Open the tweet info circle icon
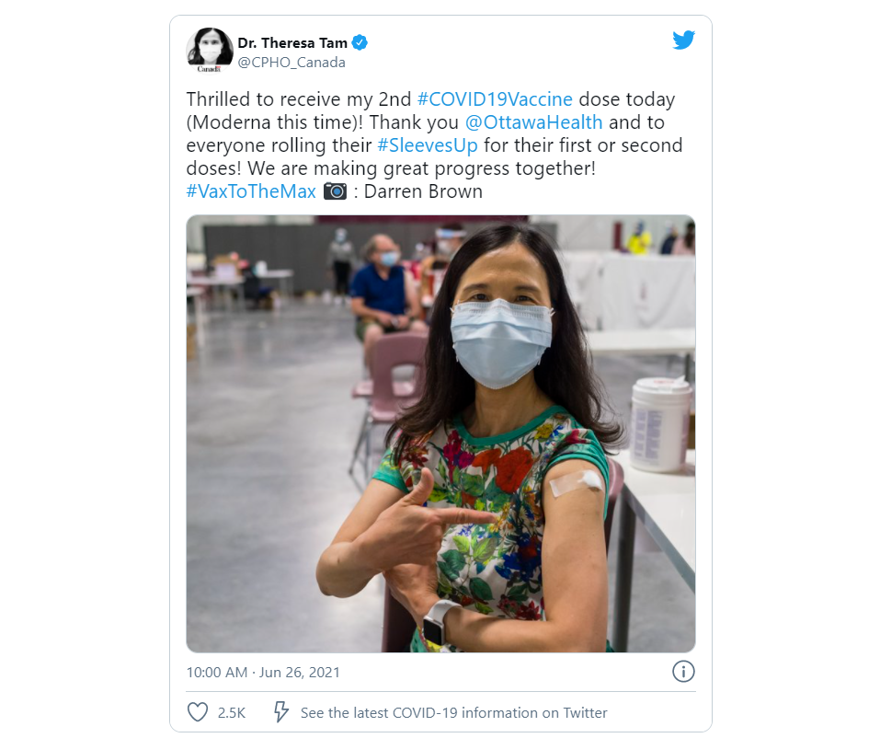 683,671
